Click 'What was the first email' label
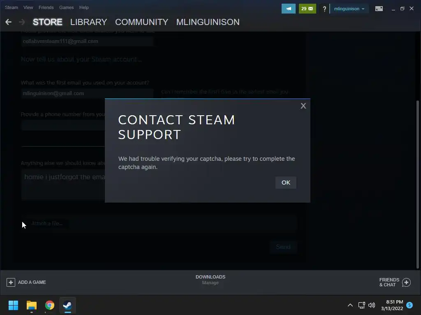The height and width of the screenshot is (315, 421). click(x=85, y=82)
